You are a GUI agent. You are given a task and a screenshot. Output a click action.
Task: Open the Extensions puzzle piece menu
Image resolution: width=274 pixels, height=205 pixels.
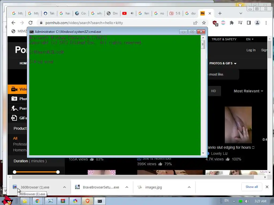coord(232,23)
